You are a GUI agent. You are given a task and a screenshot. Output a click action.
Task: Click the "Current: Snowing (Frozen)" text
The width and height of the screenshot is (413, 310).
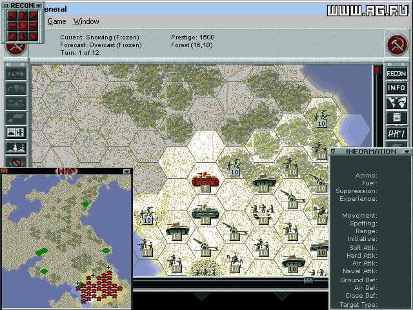pyautogui.click(x=99, y=37)
